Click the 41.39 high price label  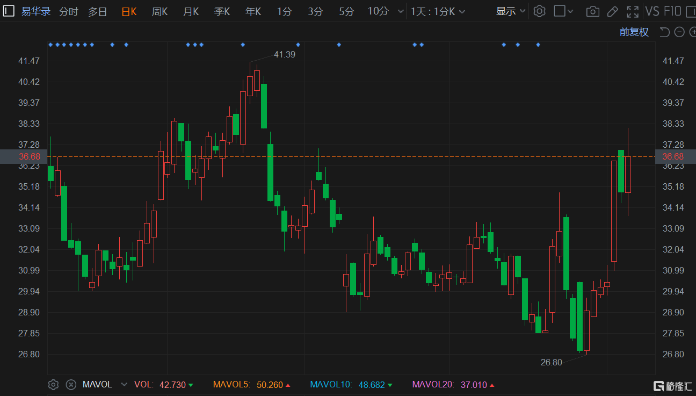tap(284, 54)
